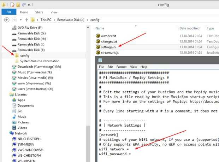This screenshot has height=162, width=219.
Task: Open Notepad's Format menu
Action: tap(121, 67)
